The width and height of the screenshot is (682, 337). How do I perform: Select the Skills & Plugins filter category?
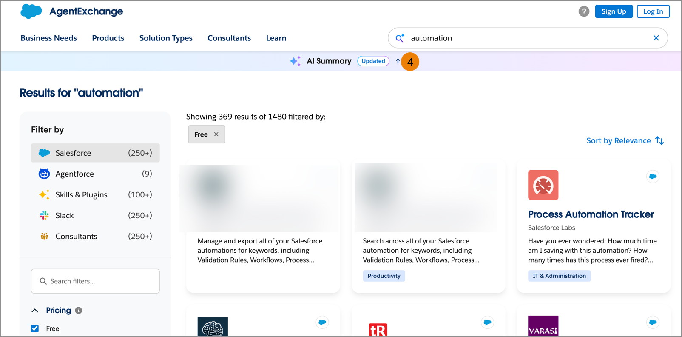tap(95, 194)
